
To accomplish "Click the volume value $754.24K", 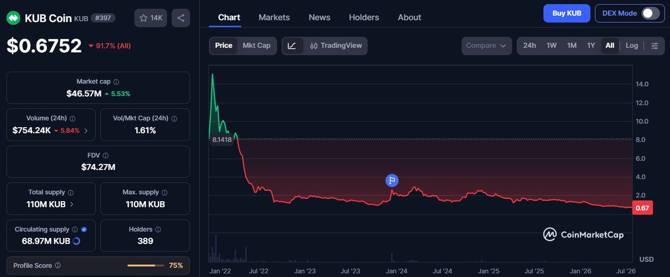I will pyautogui.click(x=32, y=130).
